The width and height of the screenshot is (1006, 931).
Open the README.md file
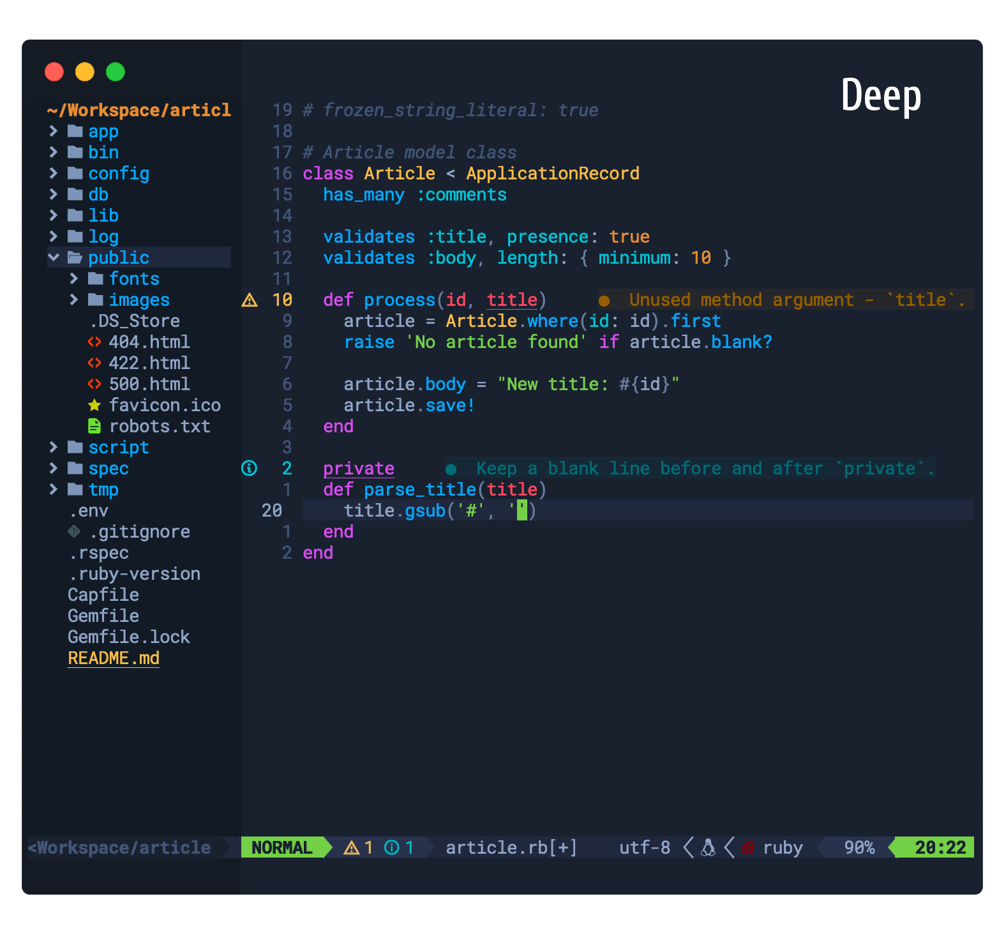point(114,658)
